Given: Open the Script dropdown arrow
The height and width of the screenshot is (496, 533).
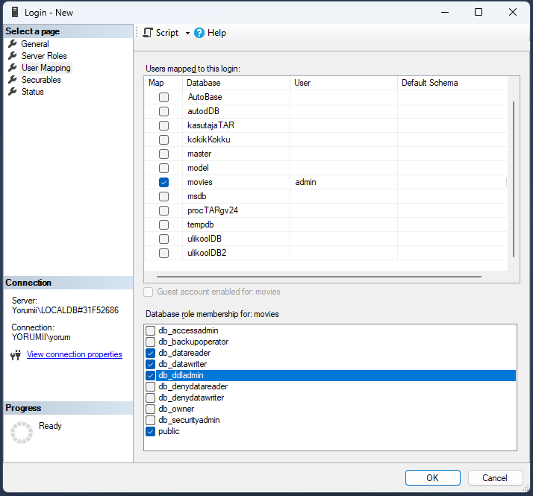Looking at the screenshot, I should pyautogui.click(x=187, y=33).
